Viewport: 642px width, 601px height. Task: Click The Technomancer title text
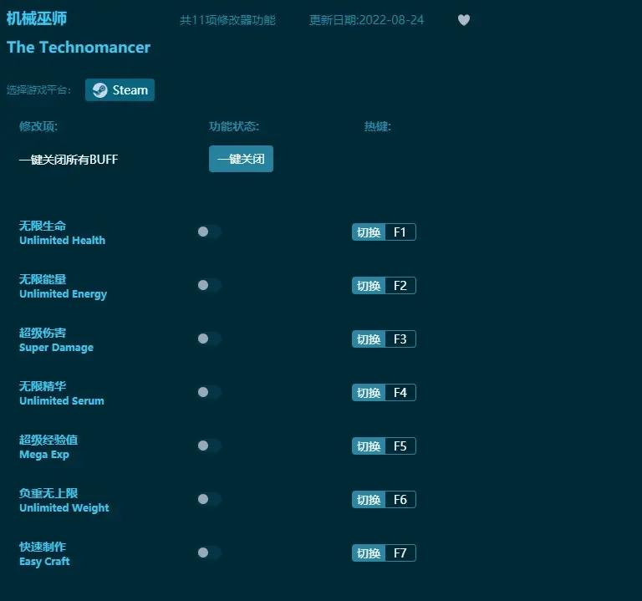pos(79,47)
